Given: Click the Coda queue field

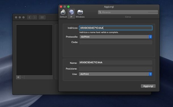Looking at the screenshot, I should tap(116, 42).
